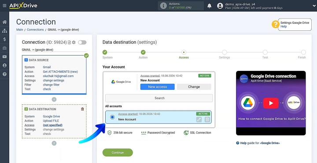Viewport: 317px width, 163px height.
Task: Open the YouTube video icon in sidebar
Action: (4, 57)
